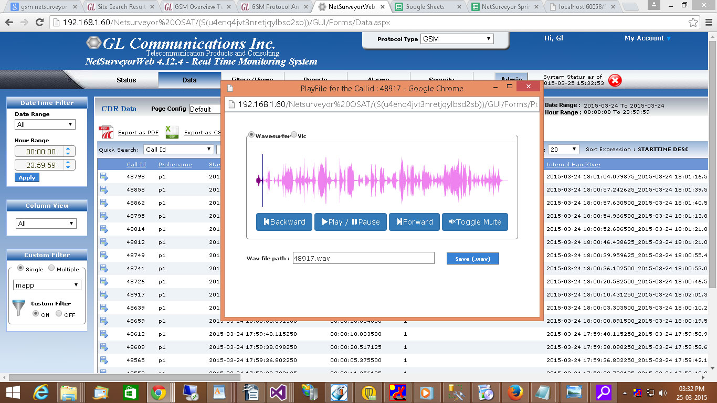Screen dimensions: 717x403
Task: Click the Apply date filter button
Action: pos(27,177)
